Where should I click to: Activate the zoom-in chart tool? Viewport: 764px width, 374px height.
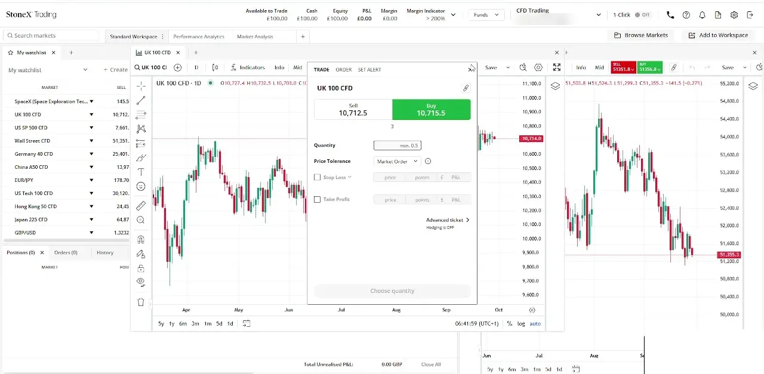[x=141, y=220]
